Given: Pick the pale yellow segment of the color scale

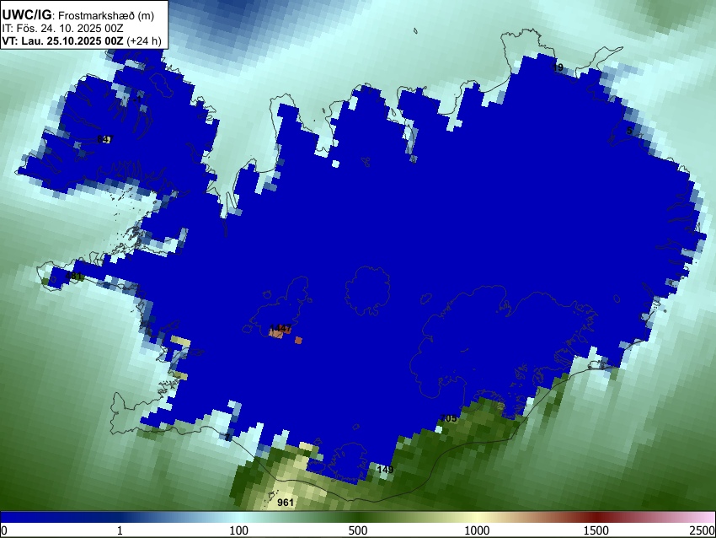Looking at the screenshot, I should [477, 517].
